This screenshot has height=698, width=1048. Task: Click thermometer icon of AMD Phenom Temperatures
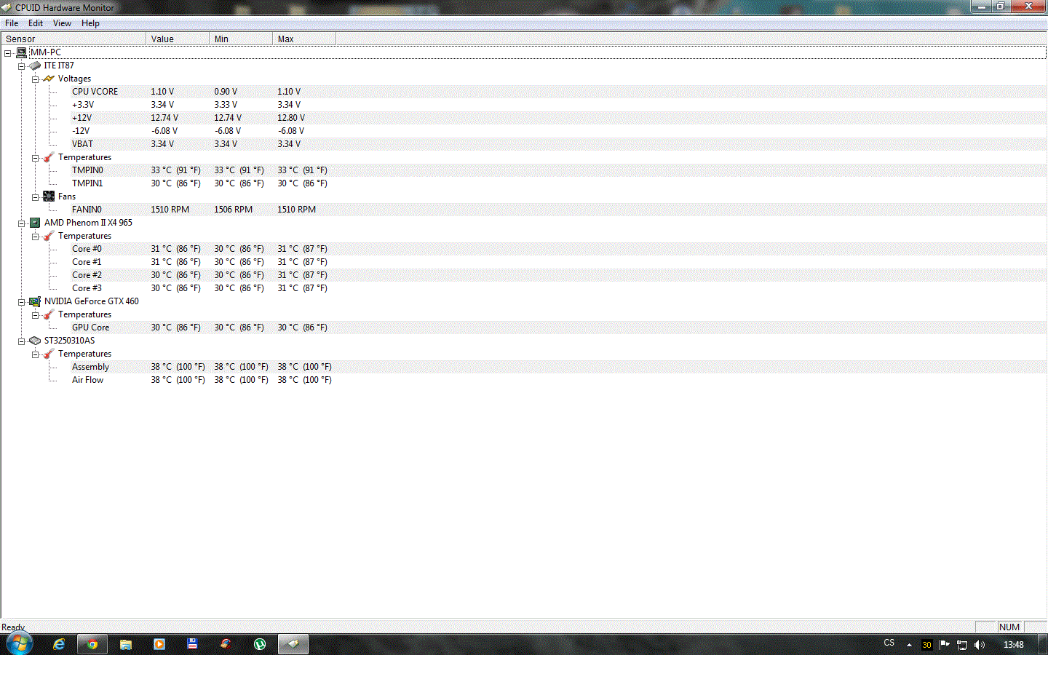(x=49, y=236)
